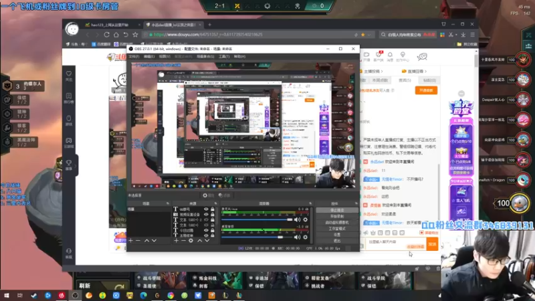Viewport: 535px width, 301px height.
Task: Pop out the 混音器 dock via its header icon
Action: [310, 204]
